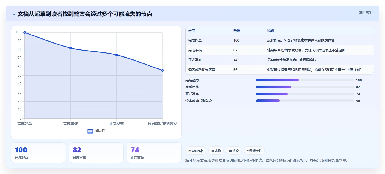
Task: Click the table data cell showing 56
Action: (235, 70)
